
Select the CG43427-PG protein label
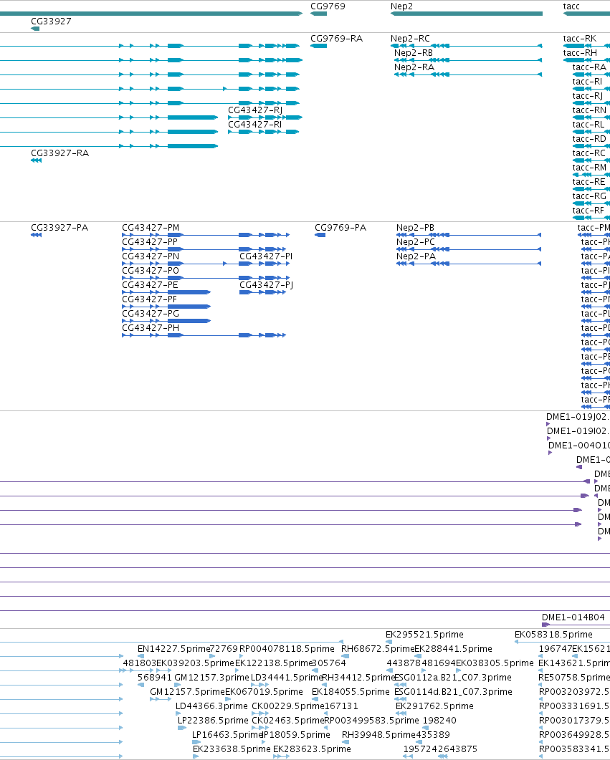tap(151, 314)
